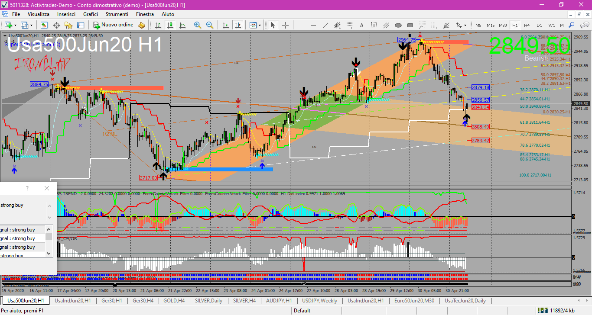Click the Default profile status

pyautogui.click(x=302, y=310)
